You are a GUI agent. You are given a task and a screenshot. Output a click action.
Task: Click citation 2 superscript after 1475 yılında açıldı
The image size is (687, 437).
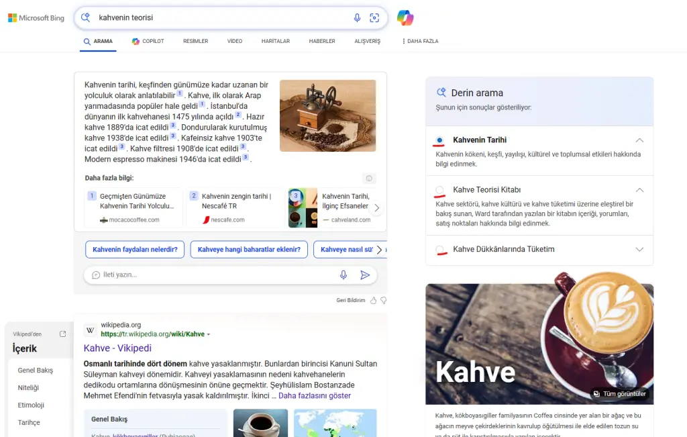tap(238, 114)
